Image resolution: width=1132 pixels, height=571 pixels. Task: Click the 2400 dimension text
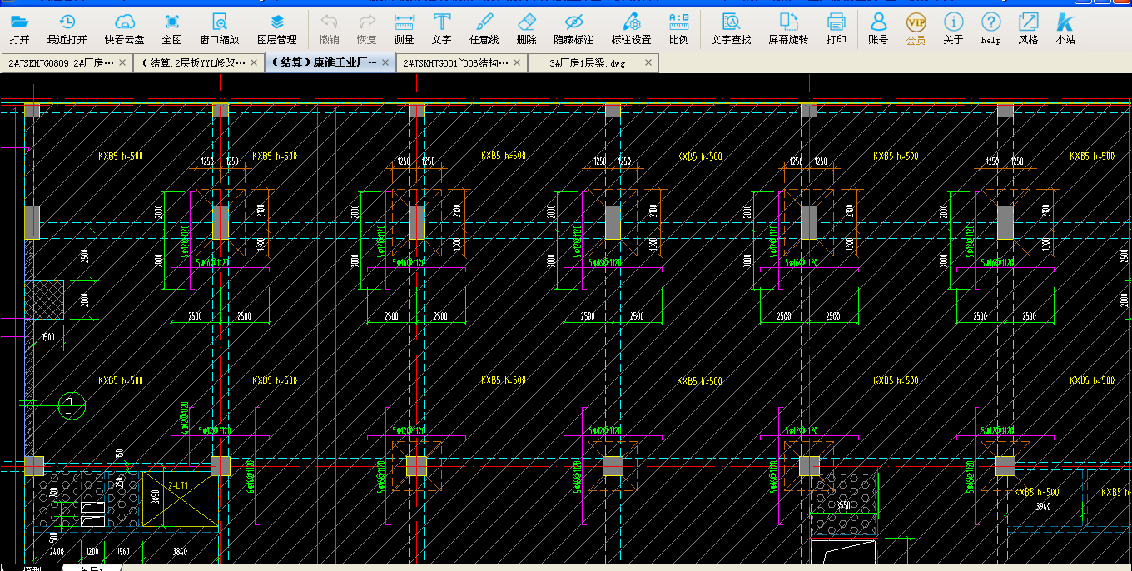pos(57,551)
